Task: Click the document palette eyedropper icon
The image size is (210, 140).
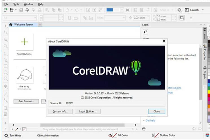Action: pyautogui.click(x=17, y=129)
